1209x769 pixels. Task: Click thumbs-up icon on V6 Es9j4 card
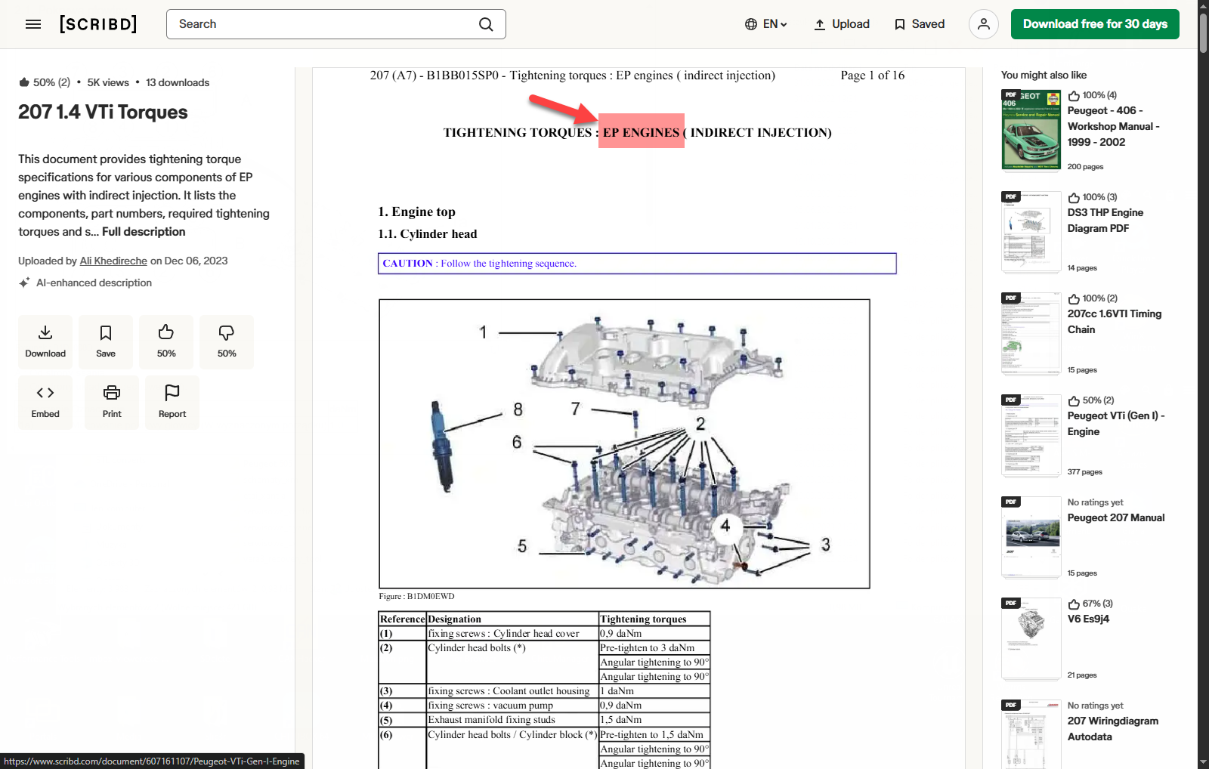pyautogui.click(x=1074, y=604)
